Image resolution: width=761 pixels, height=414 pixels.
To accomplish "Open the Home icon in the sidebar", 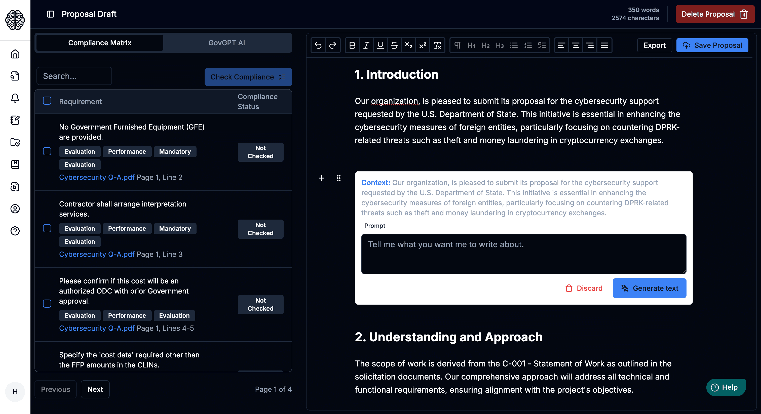I will 15,54.
